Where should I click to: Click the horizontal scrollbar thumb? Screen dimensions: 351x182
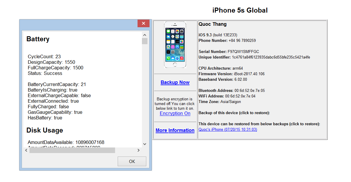pos(72,150)
